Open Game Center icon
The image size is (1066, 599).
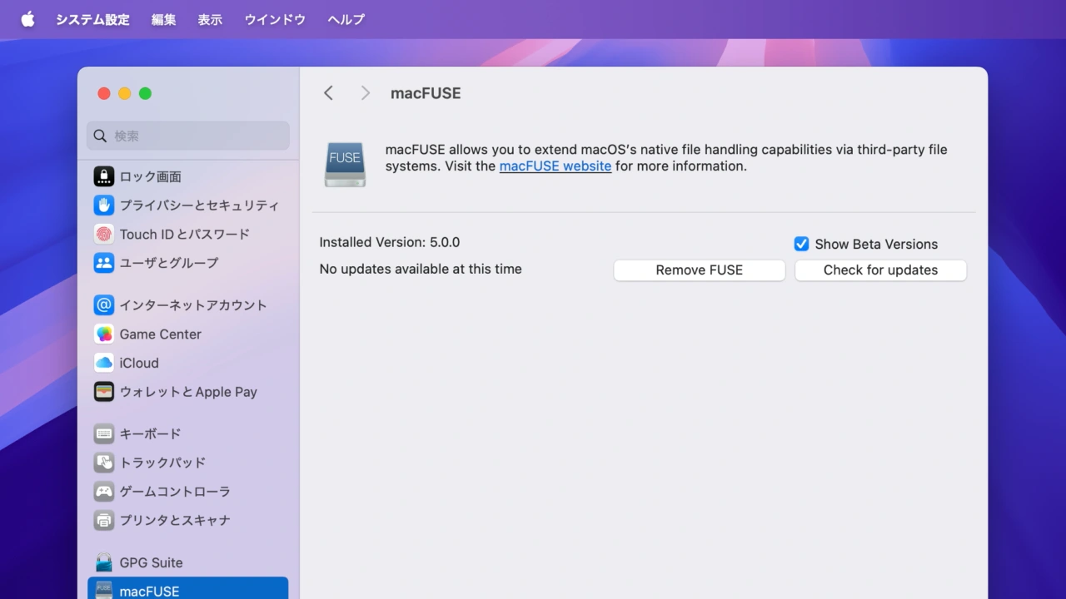tap(104, 334)
